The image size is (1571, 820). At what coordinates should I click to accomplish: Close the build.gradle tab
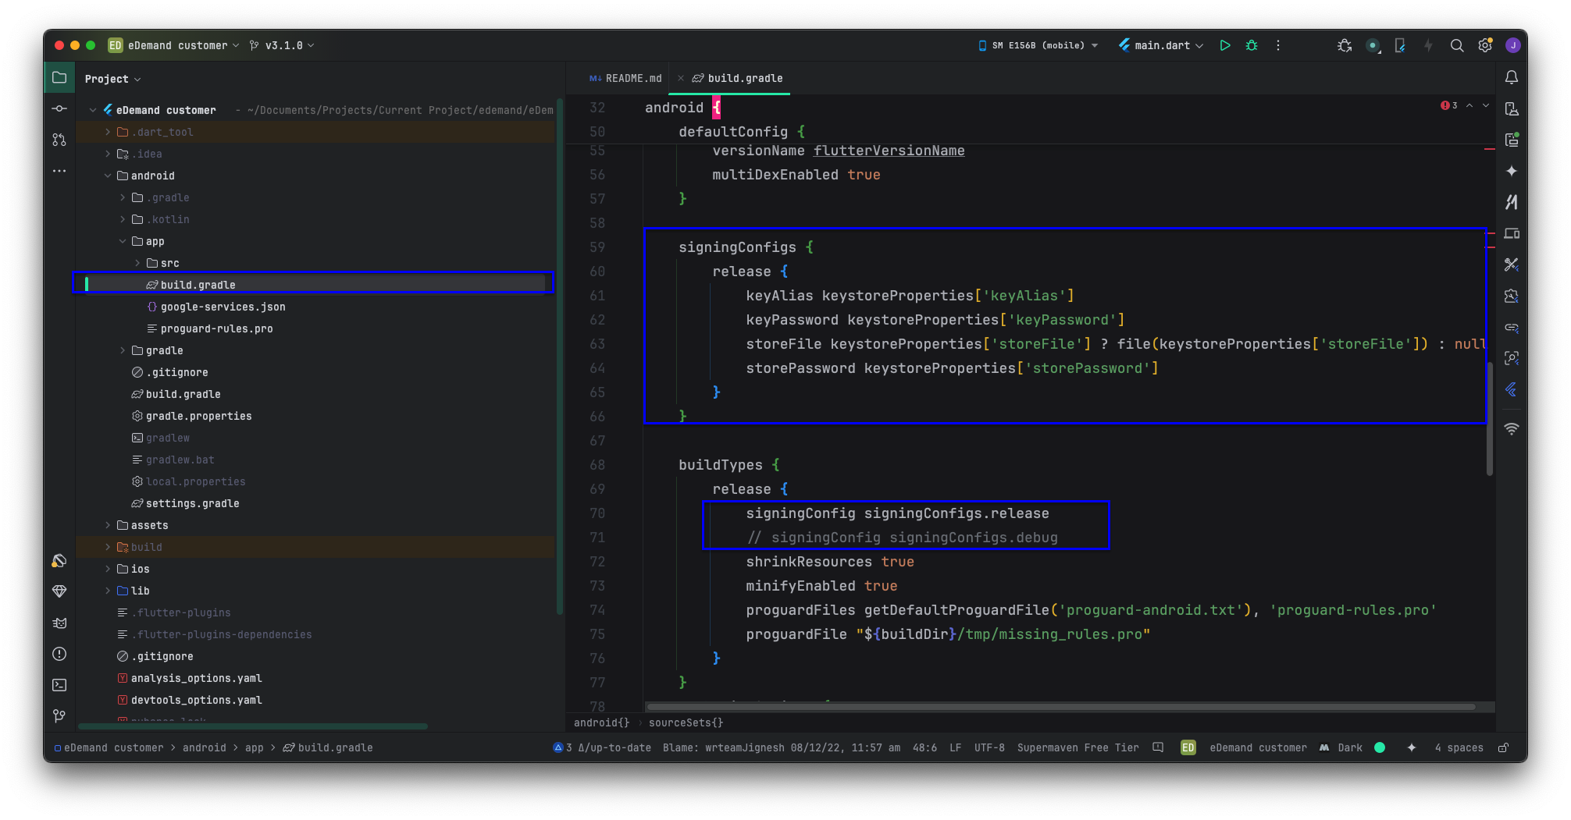click(x=681, y=78)
